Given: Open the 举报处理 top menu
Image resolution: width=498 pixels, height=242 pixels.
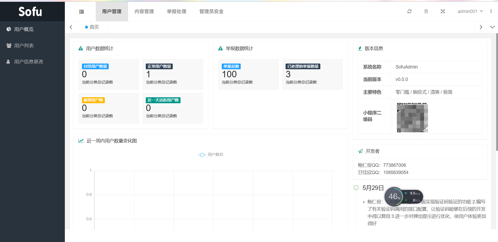Looking at the screenshot, I should click(x=176, y=11).
